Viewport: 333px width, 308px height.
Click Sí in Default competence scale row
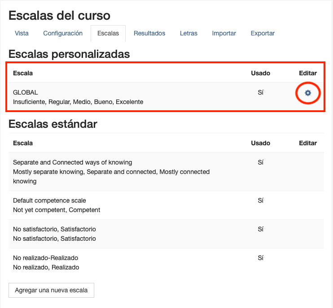pyautogui.click(x=261, y=201)
